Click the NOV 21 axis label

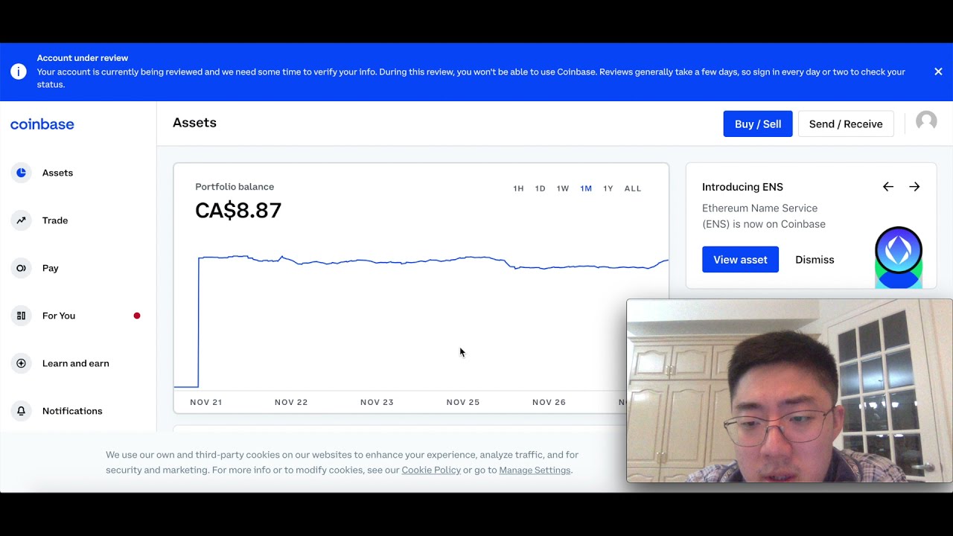pos(206,402)
